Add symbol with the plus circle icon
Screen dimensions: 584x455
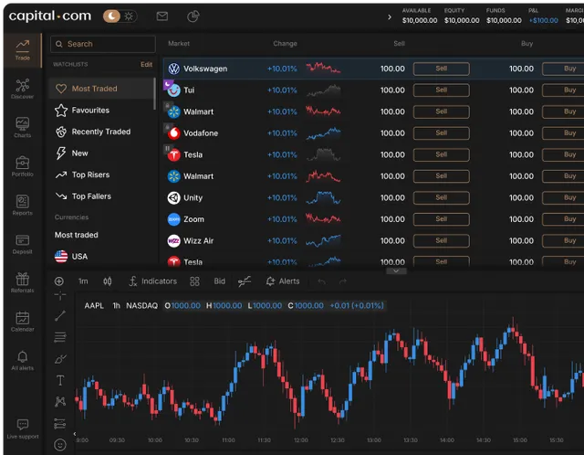[58, 281]
